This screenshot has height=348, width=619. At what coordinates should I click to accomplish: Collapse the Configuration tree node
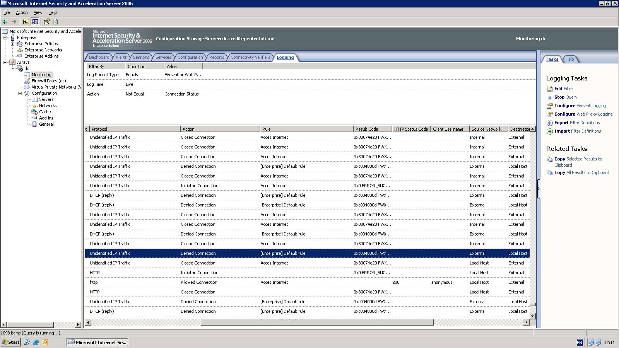[x=20, y=93]
